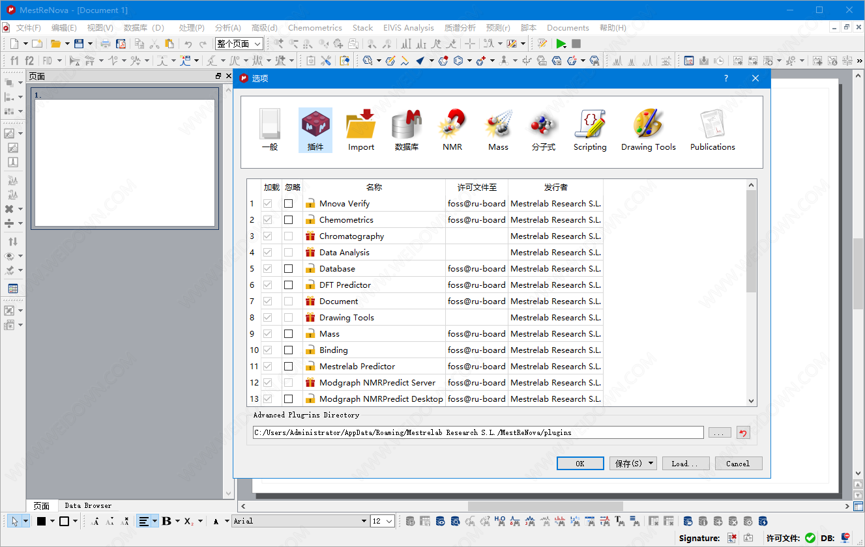Viewport: 865px width, 547px height.
Task: Expand the FID toolbar dropdown arrow
Action: point(59,61)
